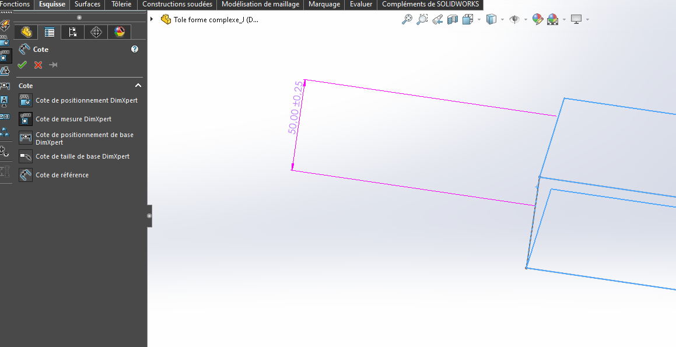Click the Edit Appearance color ball

(x=537, y=19)
